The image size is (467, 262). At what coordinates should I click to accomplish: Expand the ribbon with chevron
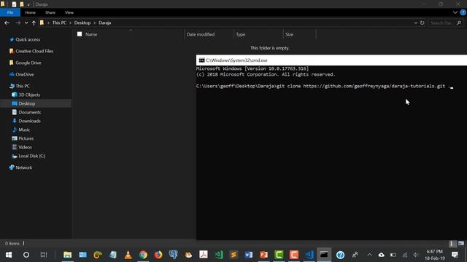(455, 12)
